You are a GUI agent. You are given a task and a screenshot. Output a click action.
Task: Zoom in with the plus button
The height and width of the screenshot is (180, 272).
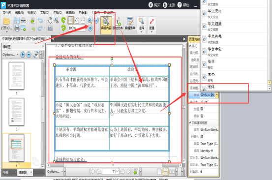click(x=90, y=28)
